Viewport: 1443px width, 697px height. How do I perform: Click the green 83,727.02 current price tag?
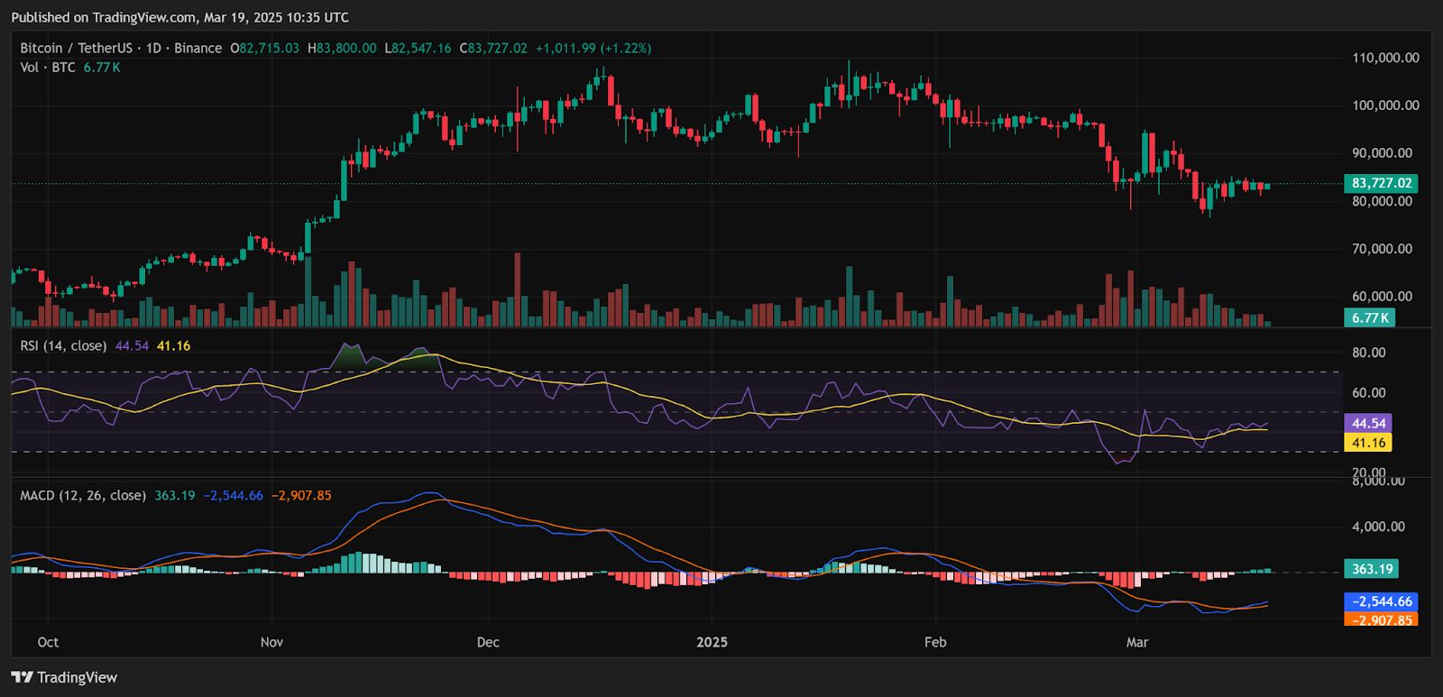tap(1380, 183)
